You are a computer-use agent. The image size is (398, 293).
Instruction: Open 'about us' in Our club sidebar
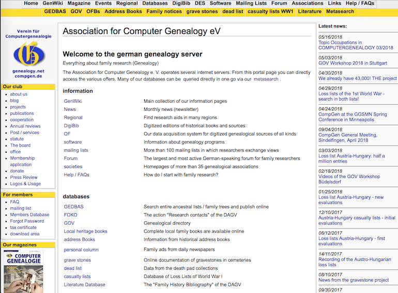(19, 94)
